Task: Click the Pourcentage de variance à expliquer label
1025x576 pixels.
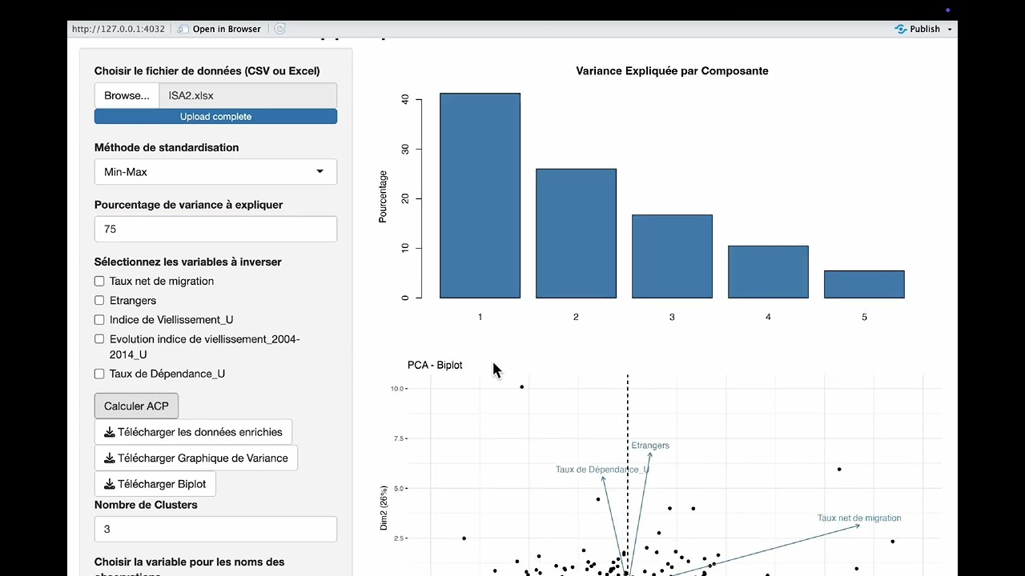Action: point(189,205)
